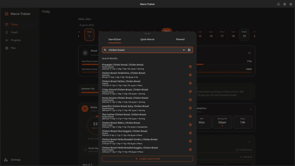Open the Settings label
Viewport: 295px width, 166px height.
click(15, 160)
